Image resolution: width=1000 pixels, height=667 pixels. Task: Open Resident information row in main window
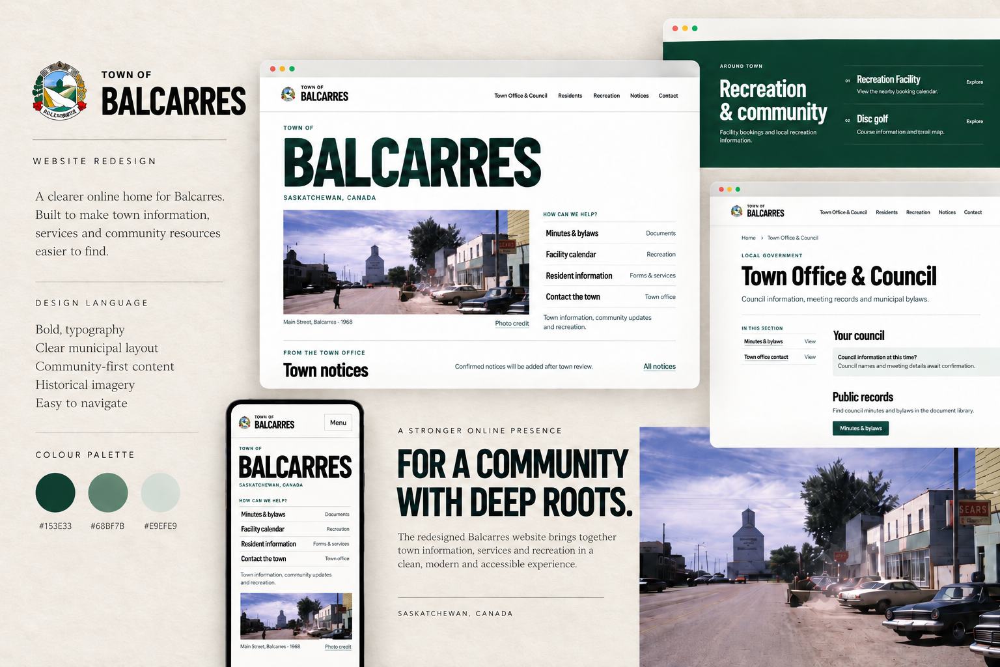(610, 276)
